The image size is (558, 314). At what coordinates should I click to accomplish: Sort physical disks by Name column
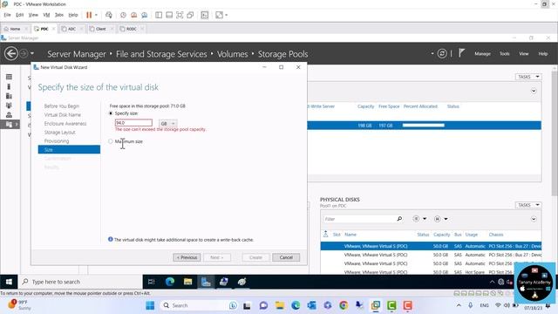pyautogui.click(x=350, y=235)
